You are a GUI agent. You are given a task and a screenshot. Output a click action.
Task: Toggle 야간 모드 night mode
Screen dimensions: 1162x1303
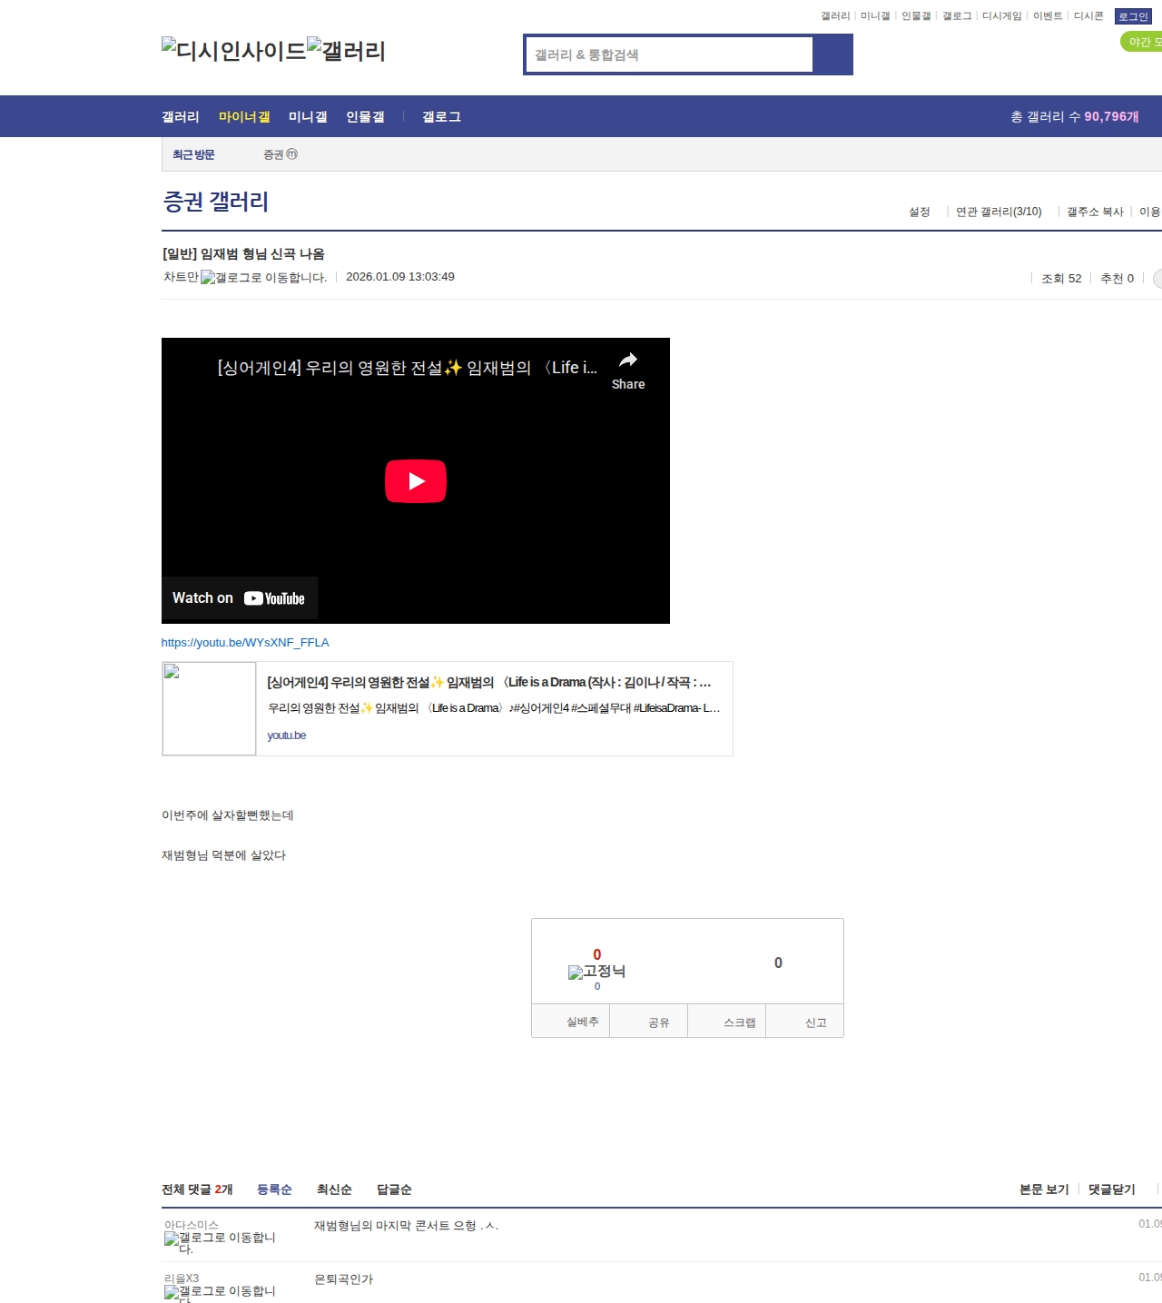1142,42
